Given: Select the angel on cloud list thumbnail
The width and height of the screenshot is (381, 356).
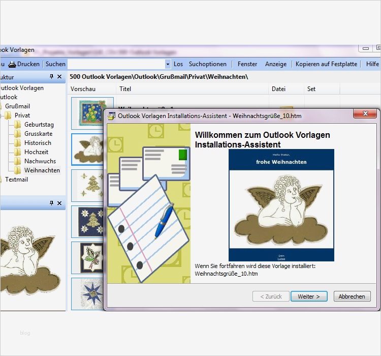Looking at the screenshot, I should point(88,150).
